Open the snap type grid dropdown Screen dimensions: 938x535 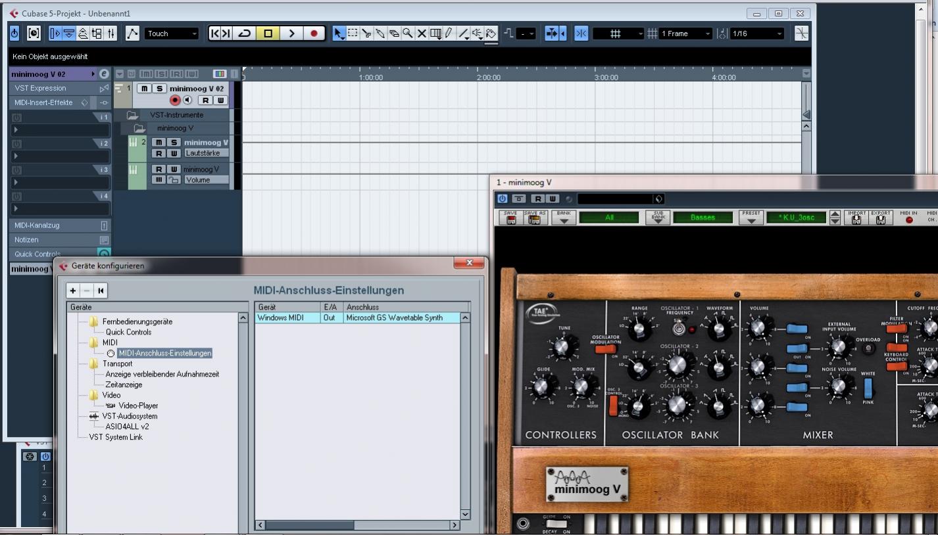(x=618, y=34)
